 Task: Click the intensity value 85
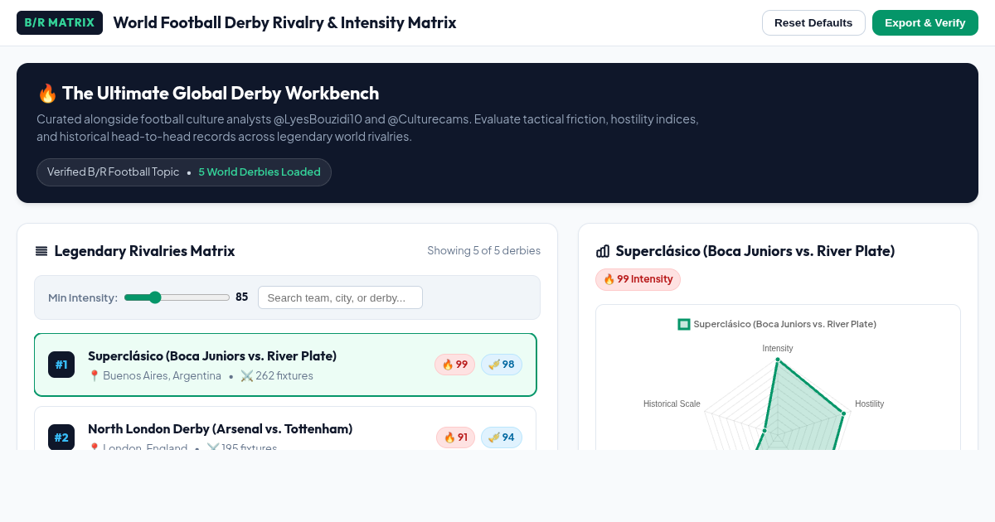pos(242,297)
